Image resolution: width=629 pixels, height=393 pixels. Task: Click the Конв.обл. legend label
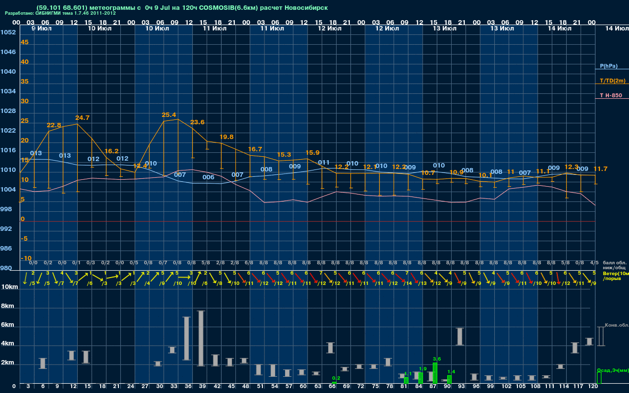617,325
